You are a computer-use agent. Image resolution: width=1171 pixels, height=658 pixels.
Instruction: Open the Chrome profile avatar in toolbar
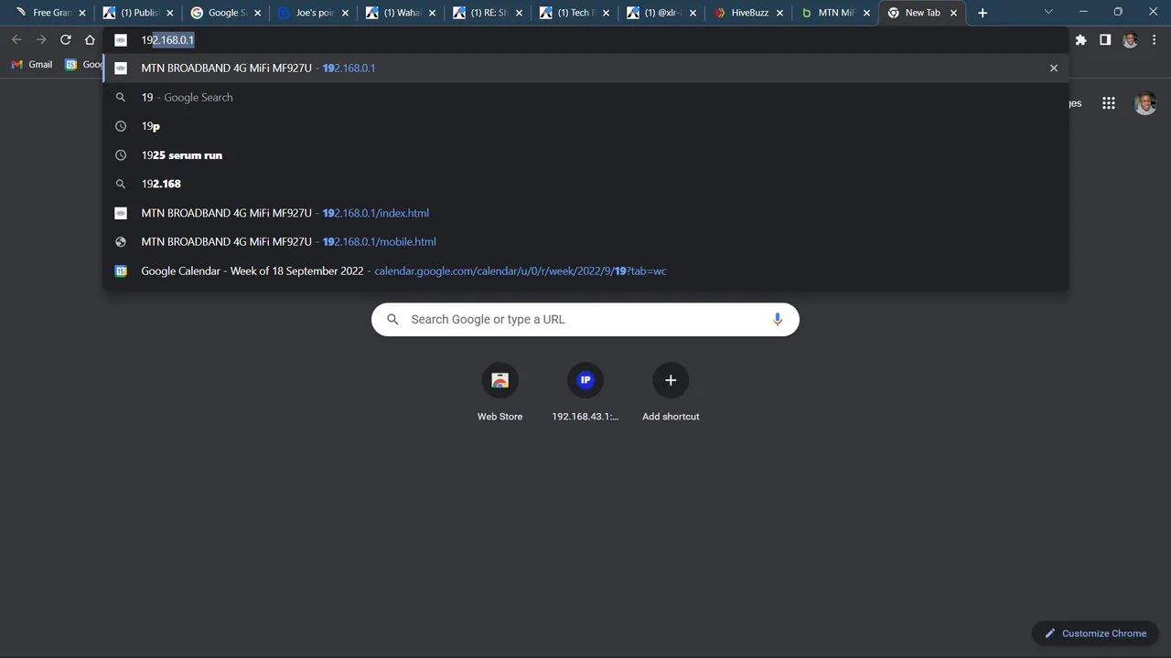(1130, 39)
